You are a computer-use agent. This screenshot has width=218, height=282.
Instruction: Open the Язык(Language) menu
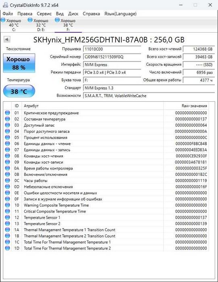(120, 14)
